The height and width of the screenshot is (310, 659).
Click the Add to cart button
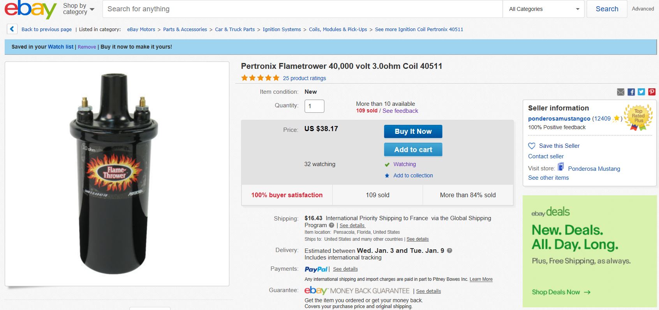point(413,150)
